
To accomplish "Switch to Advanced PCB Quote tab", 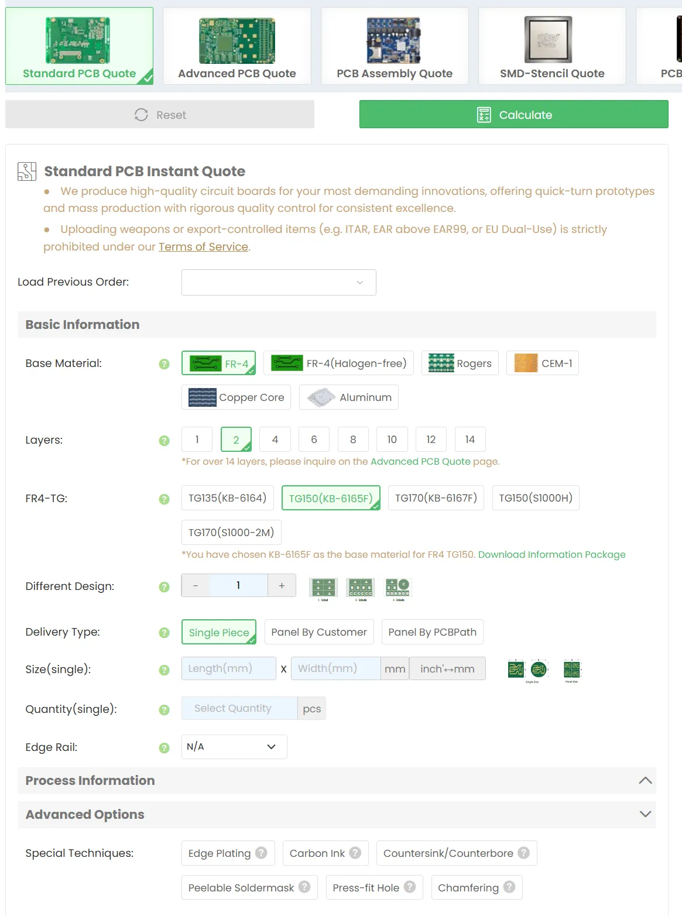I will coord(237,46).
